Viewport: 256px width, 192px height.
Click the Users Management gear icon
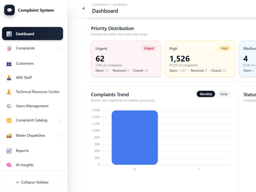[9, 106]
